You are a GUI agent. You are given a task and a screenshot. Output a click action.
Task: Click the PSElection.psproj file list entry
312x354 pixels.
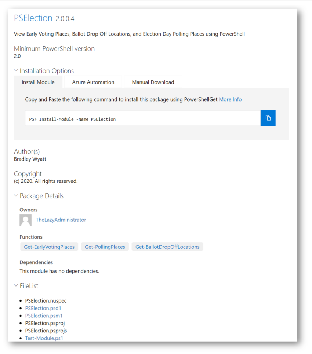[x=45, y=323]
